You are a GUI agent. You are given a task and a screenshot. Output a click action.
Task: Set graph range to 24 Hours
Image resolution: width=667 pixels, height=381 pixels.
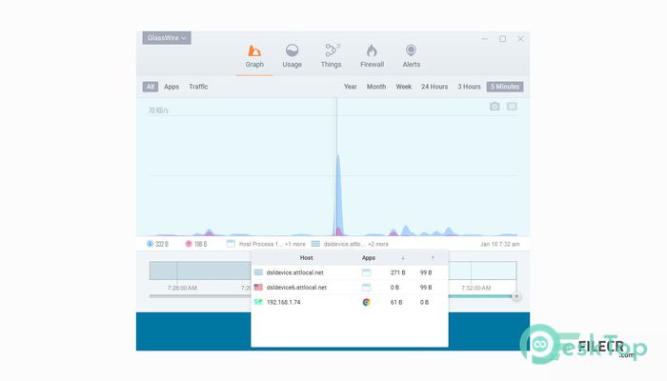pos(435,87)
